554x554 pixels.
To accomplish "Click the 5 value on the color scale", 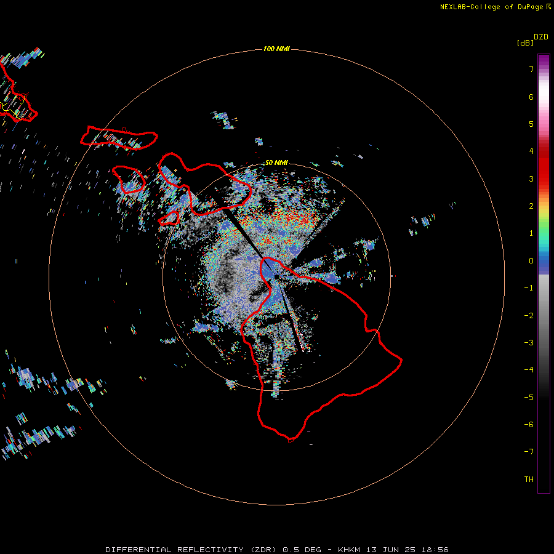I will [531, 124].
